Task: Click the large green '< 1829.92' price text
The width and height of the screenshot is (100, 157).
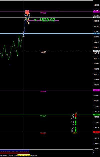Action: 45,20
